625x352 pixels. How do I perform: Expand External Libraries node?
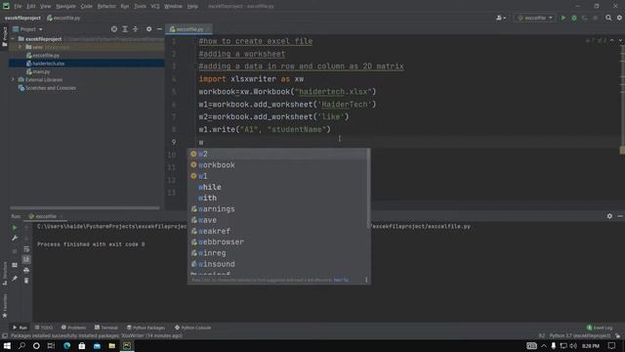(13, 80)
